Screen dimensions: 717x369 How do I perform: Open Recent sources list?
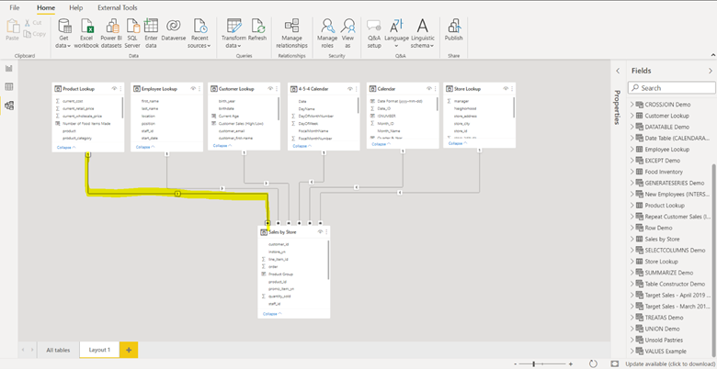(199, 33)
